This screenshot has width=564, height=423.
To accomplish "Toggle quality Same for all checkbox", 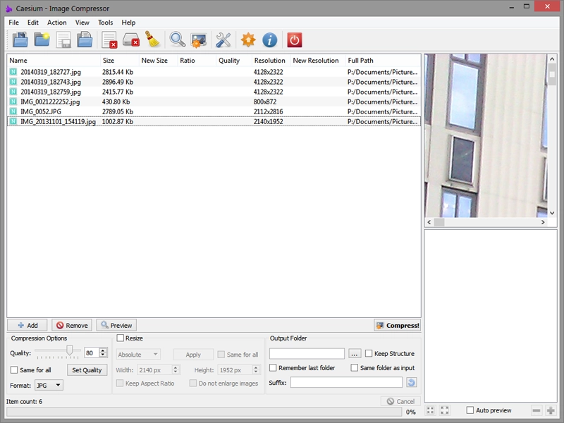I will coord(14,369).
